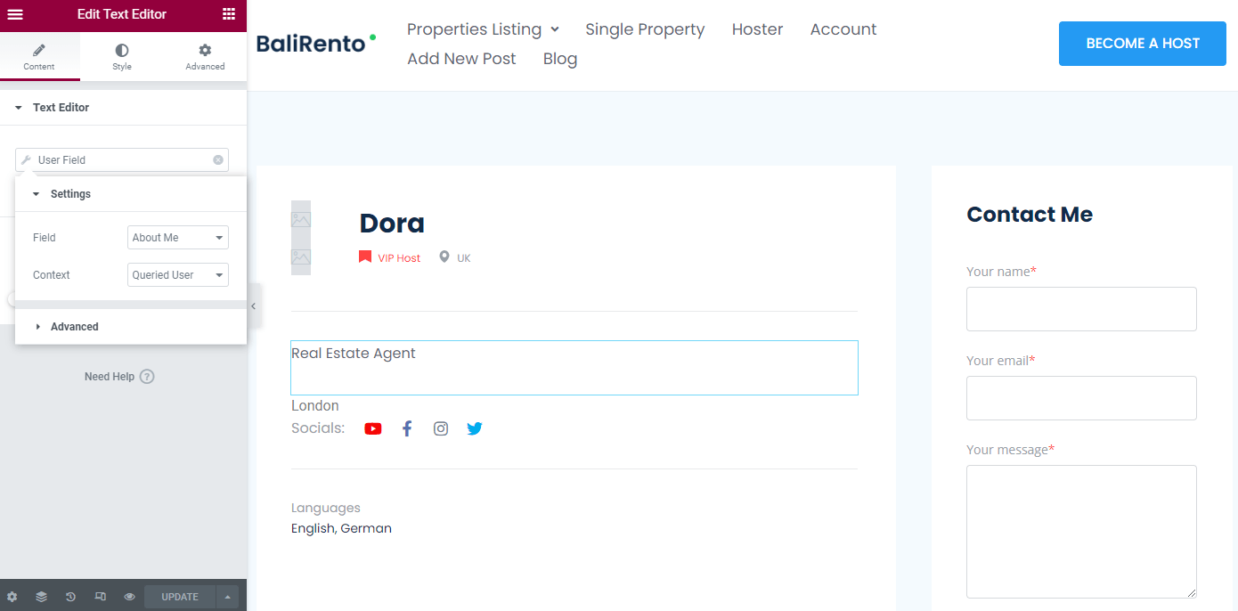1238x611 pixels.
Task: Select the Dora heading
Action: [392, 223]
